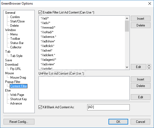Select Mouse category in tree
Viewport: 154px width, 128px height.
(9, 73)
